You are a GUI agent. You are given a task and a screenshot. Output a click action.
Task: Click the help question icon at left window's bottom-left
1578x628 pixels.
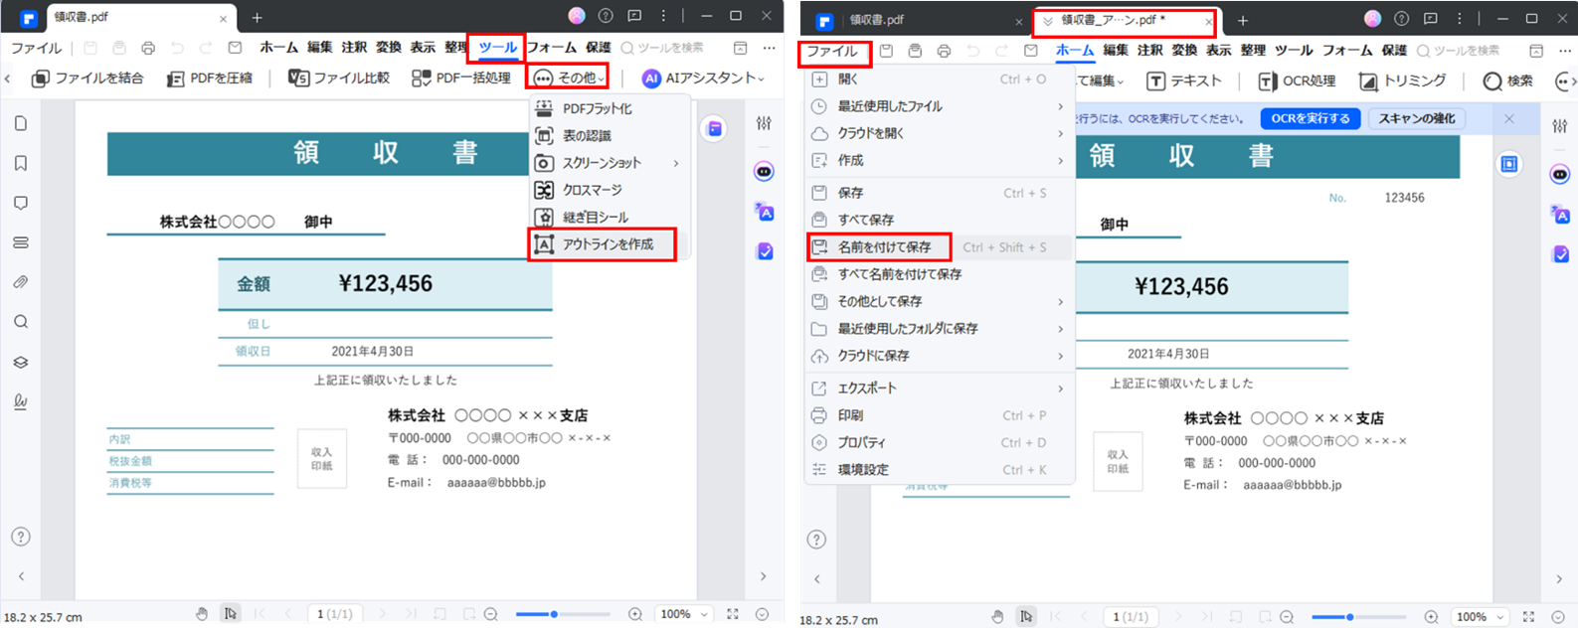click(x=21, y=537)
